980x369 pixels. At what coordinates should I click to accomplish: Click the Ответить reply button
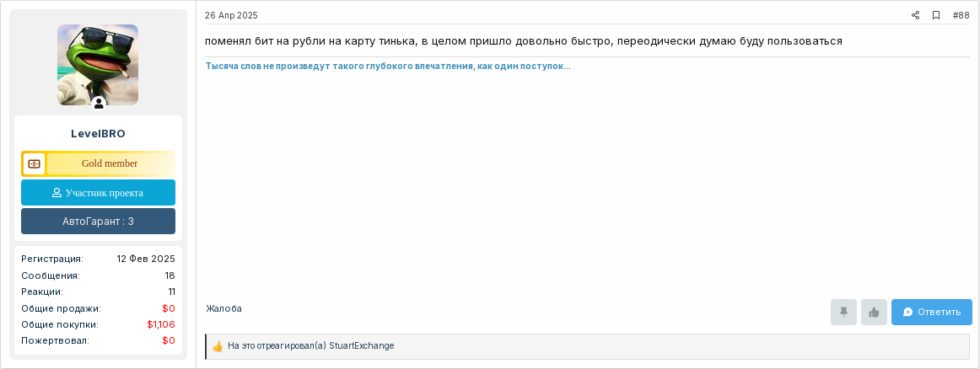coord(931,313)
